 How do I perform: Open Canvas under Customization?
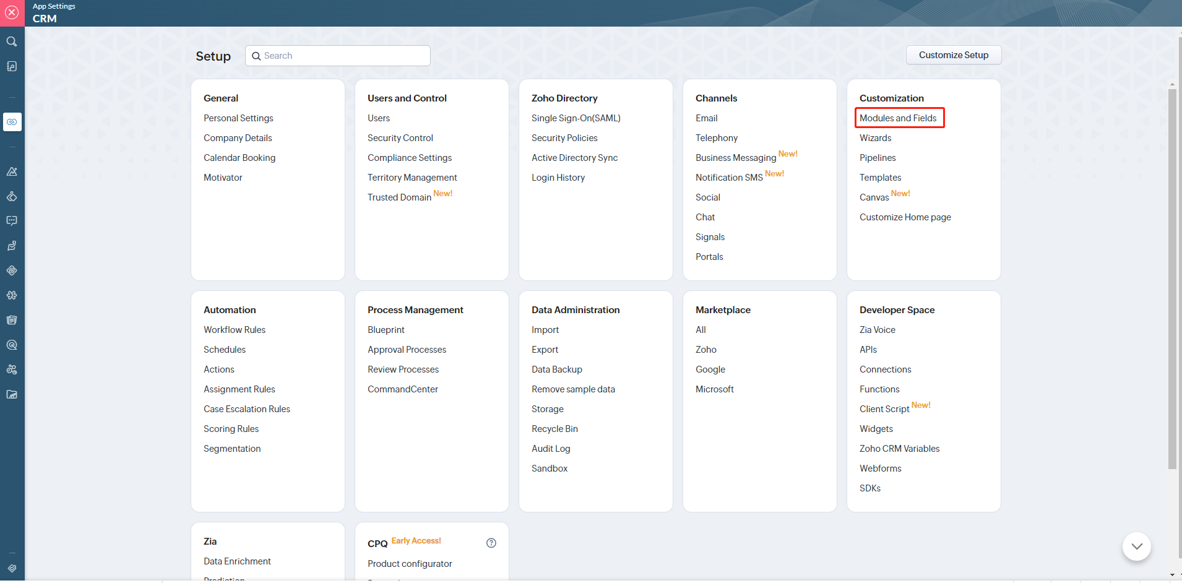click(x=874, y=197)
